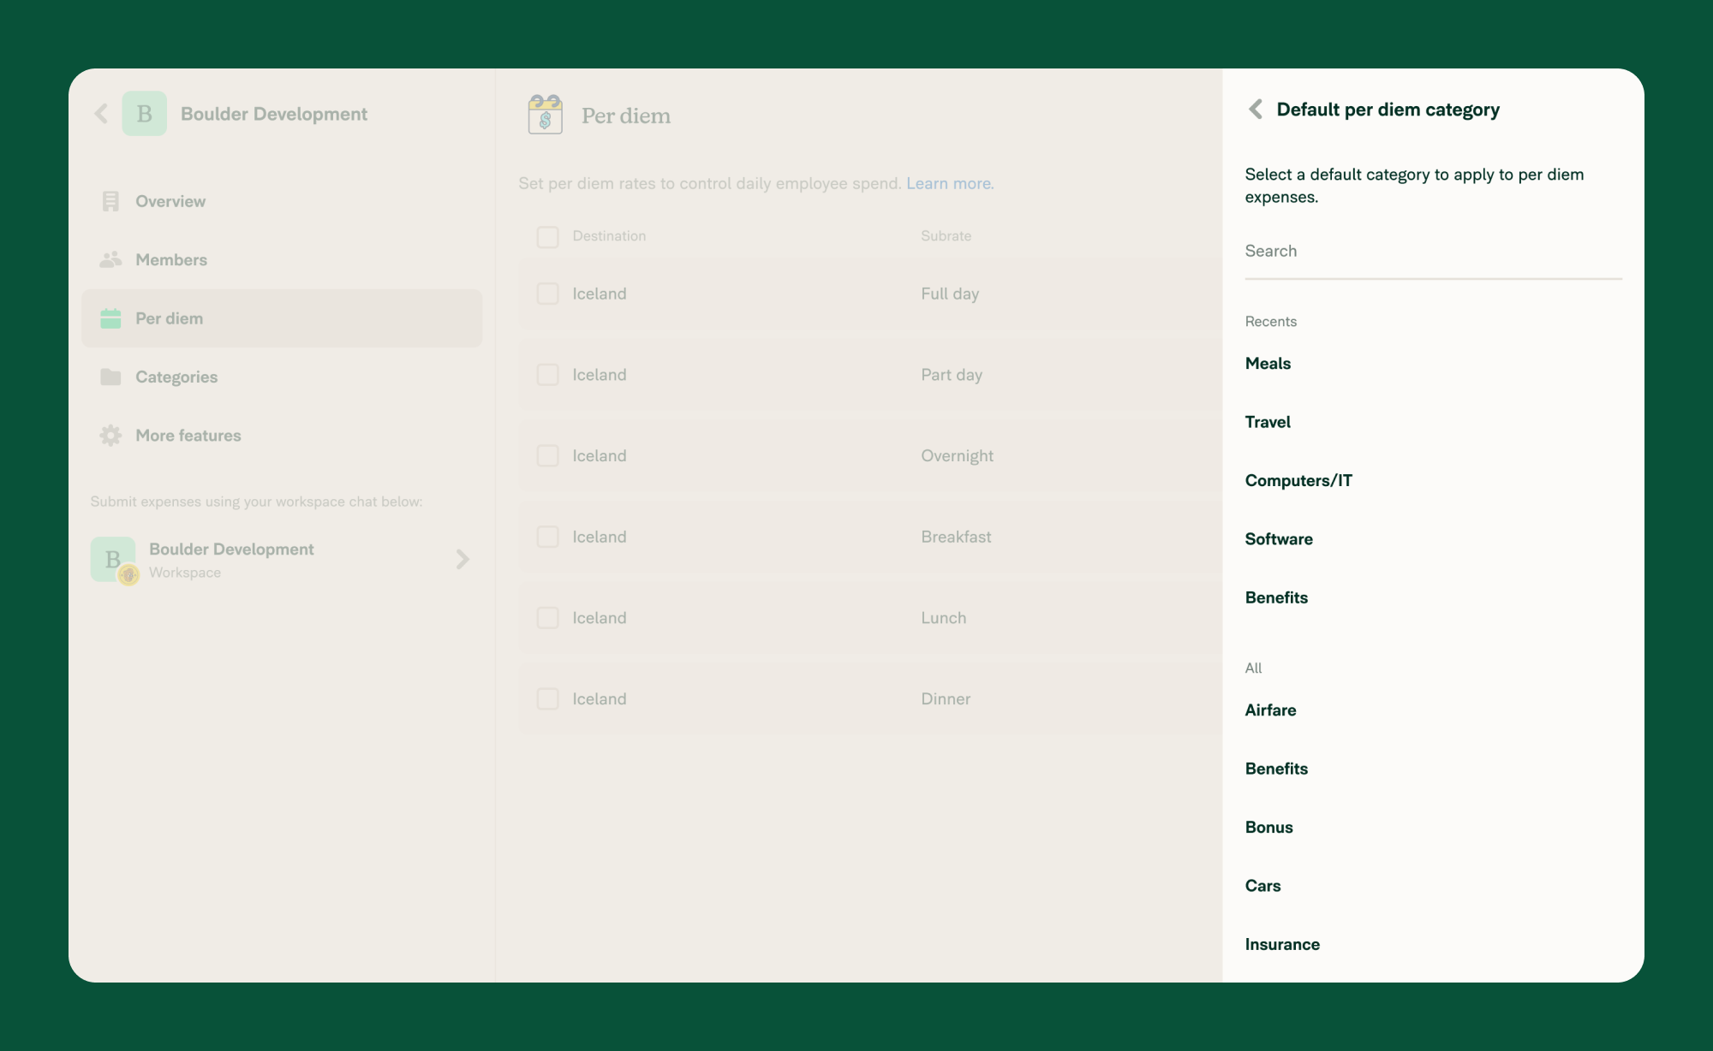Expand the Boulder Development workspace arrow
This screenshot has height=1051, width=1713.
[463, 560]
